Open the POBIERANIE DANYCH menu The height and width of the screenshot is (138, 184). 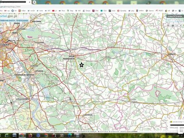coord(7,21)
